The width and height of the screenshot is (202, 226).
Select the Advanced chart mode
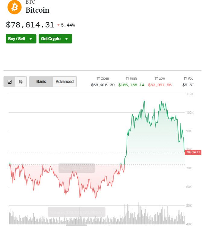pos(65,81)
